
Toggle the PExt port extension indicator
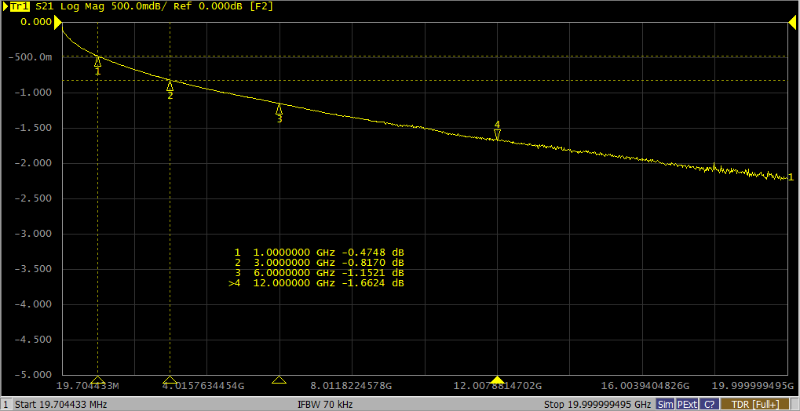(687, 404)
